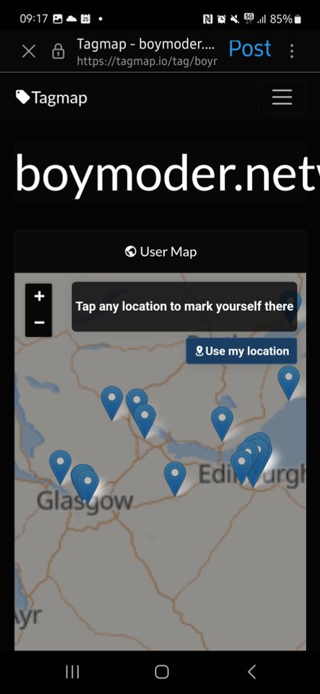Select the pin north of the Forth
Image resolution: width=320 pixels, height=694 pixels.
pyautogui.click(x=222, y=423)
